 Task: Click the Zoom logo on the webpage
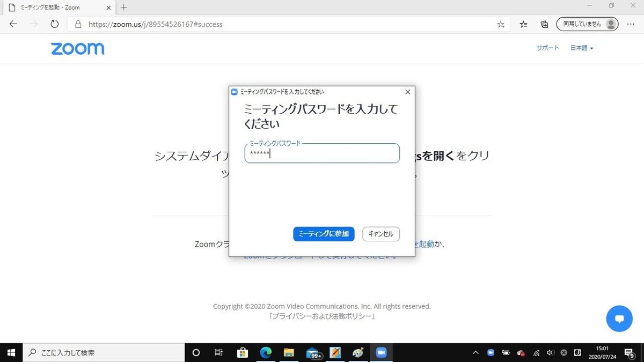[77, 48]
